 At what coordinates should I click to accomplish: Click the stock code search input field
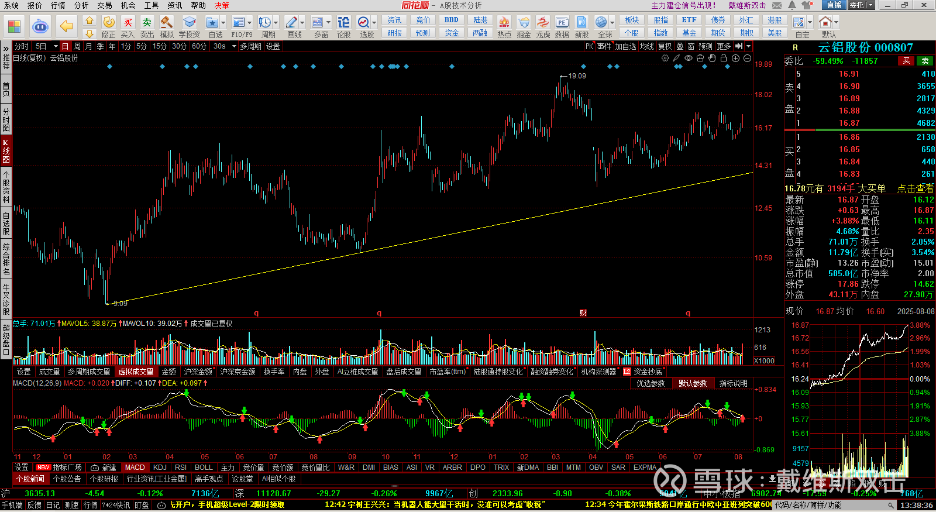click(835, 505)
